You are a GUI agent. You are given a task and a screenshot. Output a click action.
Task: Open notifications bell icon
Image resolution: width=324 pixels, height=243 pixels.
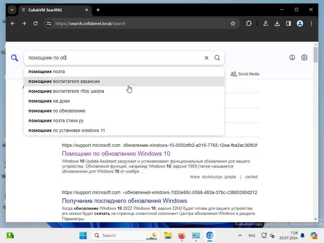coord(302,235)
